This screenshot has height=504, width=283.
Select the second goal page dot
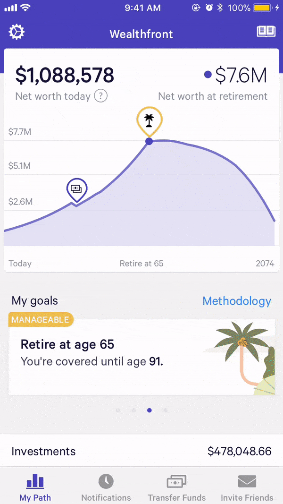point(134,410)
